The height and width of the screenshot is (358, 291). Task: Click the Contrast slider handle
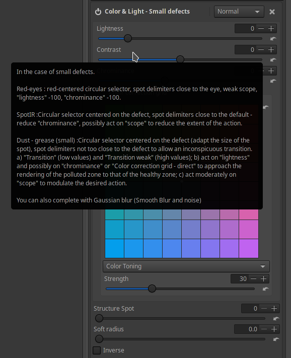pyautogui.click(x=180, y=59)
